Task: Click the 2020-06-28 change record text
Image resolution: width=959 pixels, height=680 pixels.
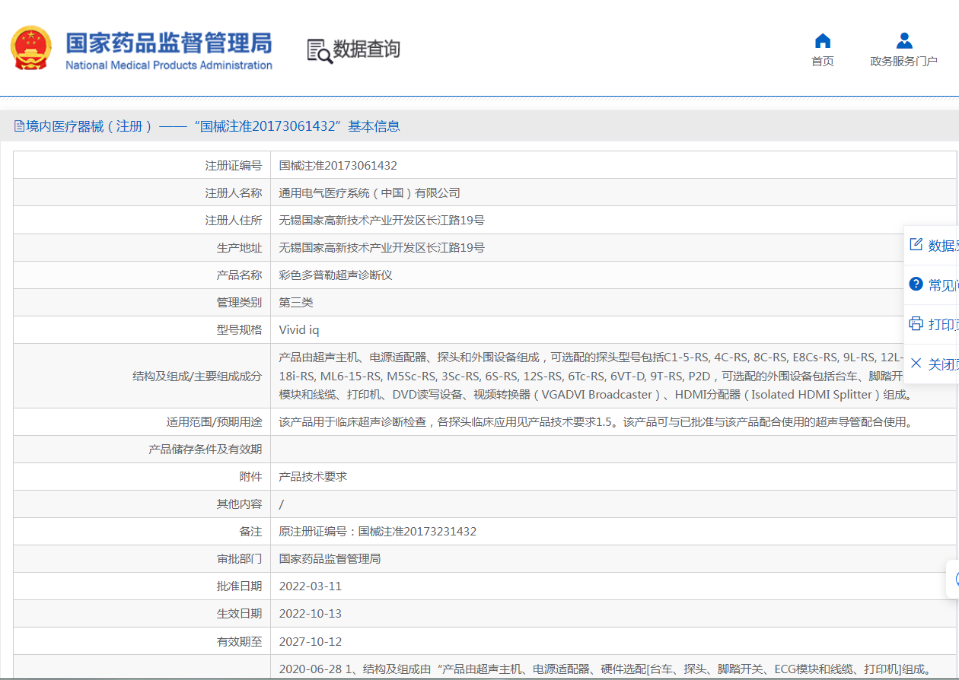Action: 606,669
